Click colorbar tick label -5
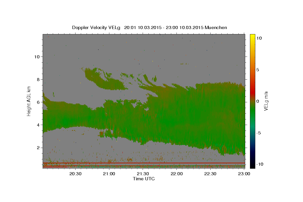The width and height of the screenshot is (303, 202). 259,133
